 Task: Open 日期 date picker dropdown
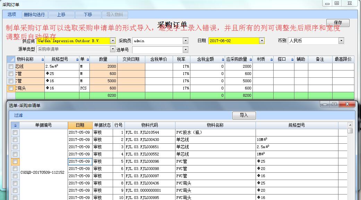pyautogui.click(x=262, y=41)
